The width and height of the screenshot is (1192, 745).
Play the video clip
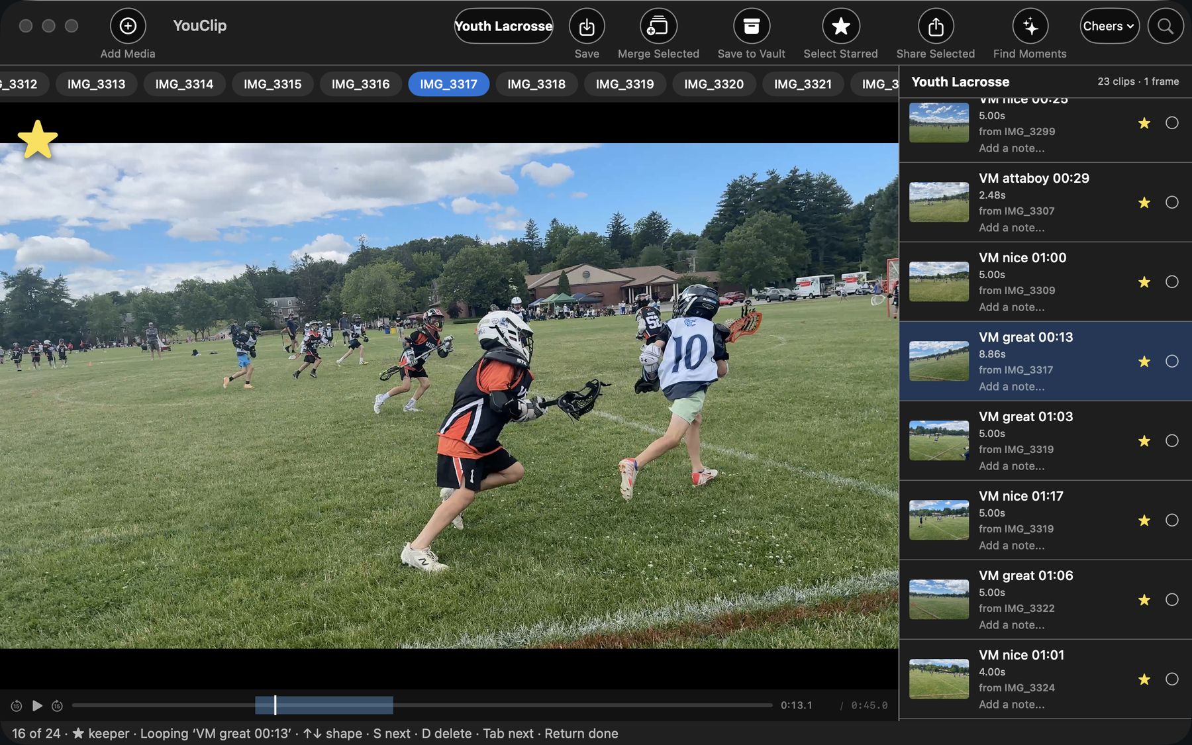click(38, 706)
